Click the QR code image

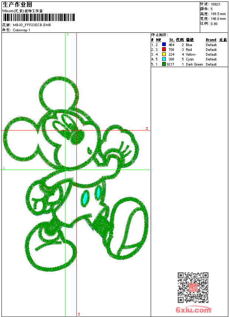193,288
